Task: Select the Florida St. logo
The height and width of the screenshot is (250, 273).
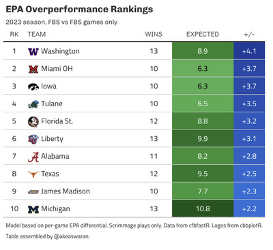Action: (x=33, y=121)
